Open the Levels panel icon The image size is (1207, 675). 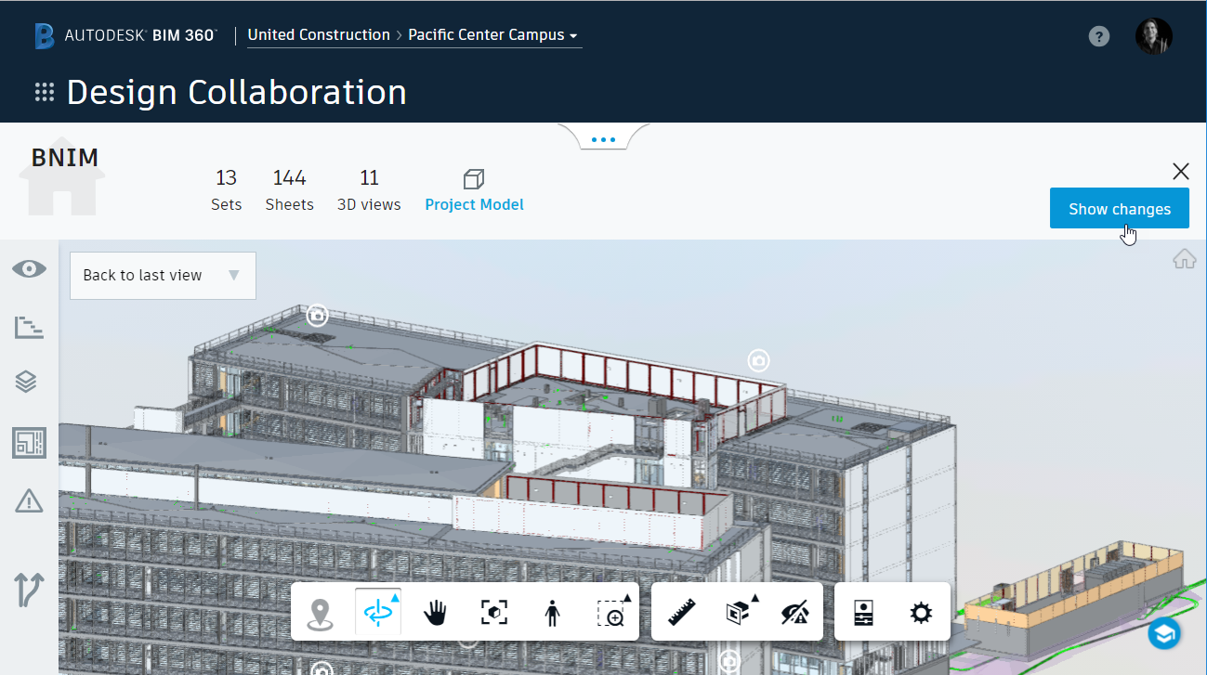click(29, 327)
